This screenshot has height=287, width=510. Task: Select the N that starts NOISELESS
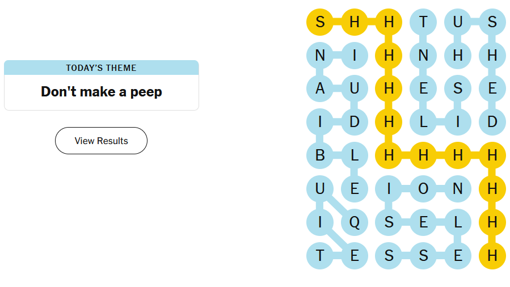tap(458, 189)
